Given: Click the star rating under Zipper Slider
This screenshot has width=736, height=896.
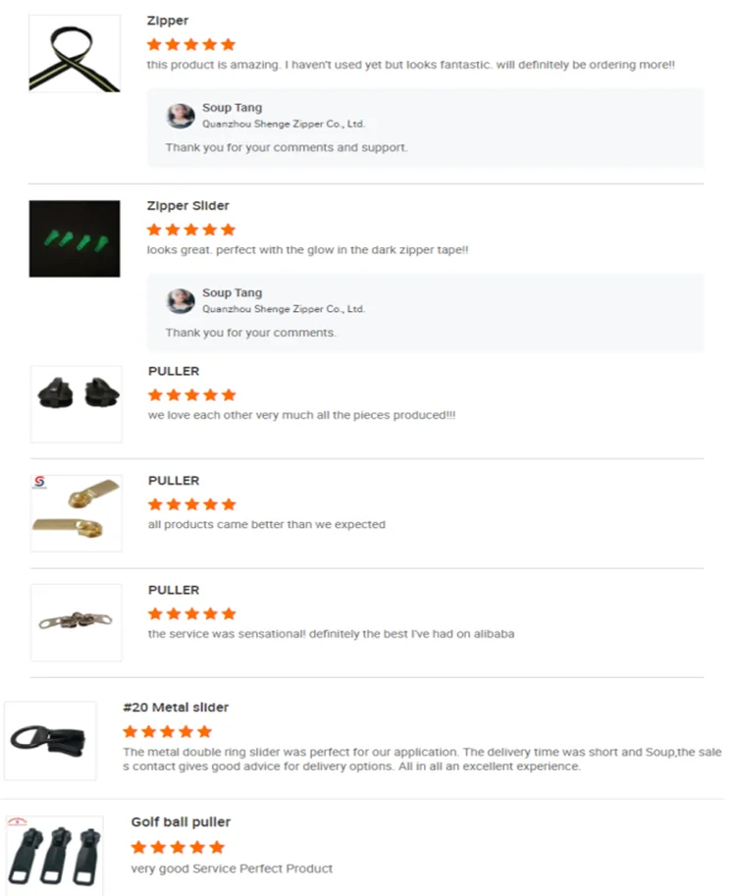Looking at the screenshot, I should coord(191,230).
